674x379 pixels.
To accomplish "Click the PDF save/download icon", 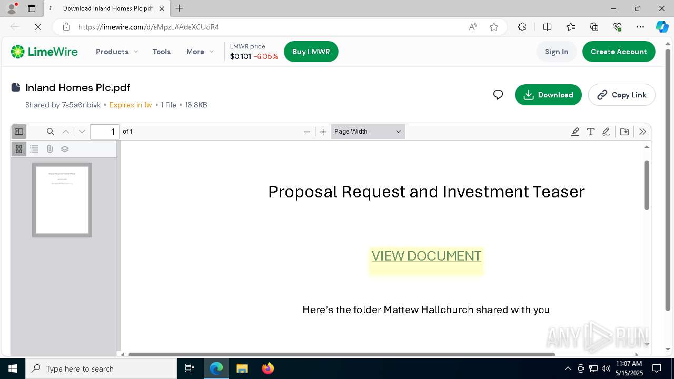I will coord(625,132).
